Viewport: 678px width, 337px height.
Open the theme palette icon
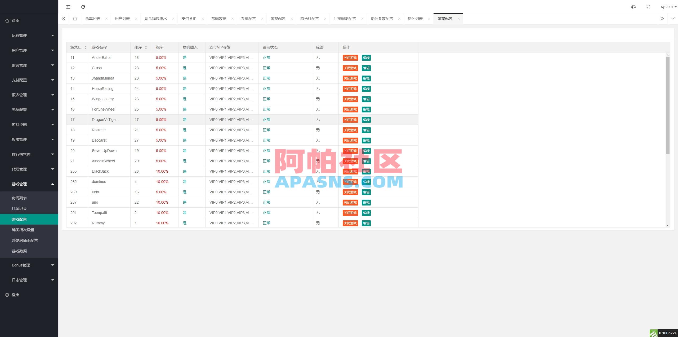tap(633, 7)
